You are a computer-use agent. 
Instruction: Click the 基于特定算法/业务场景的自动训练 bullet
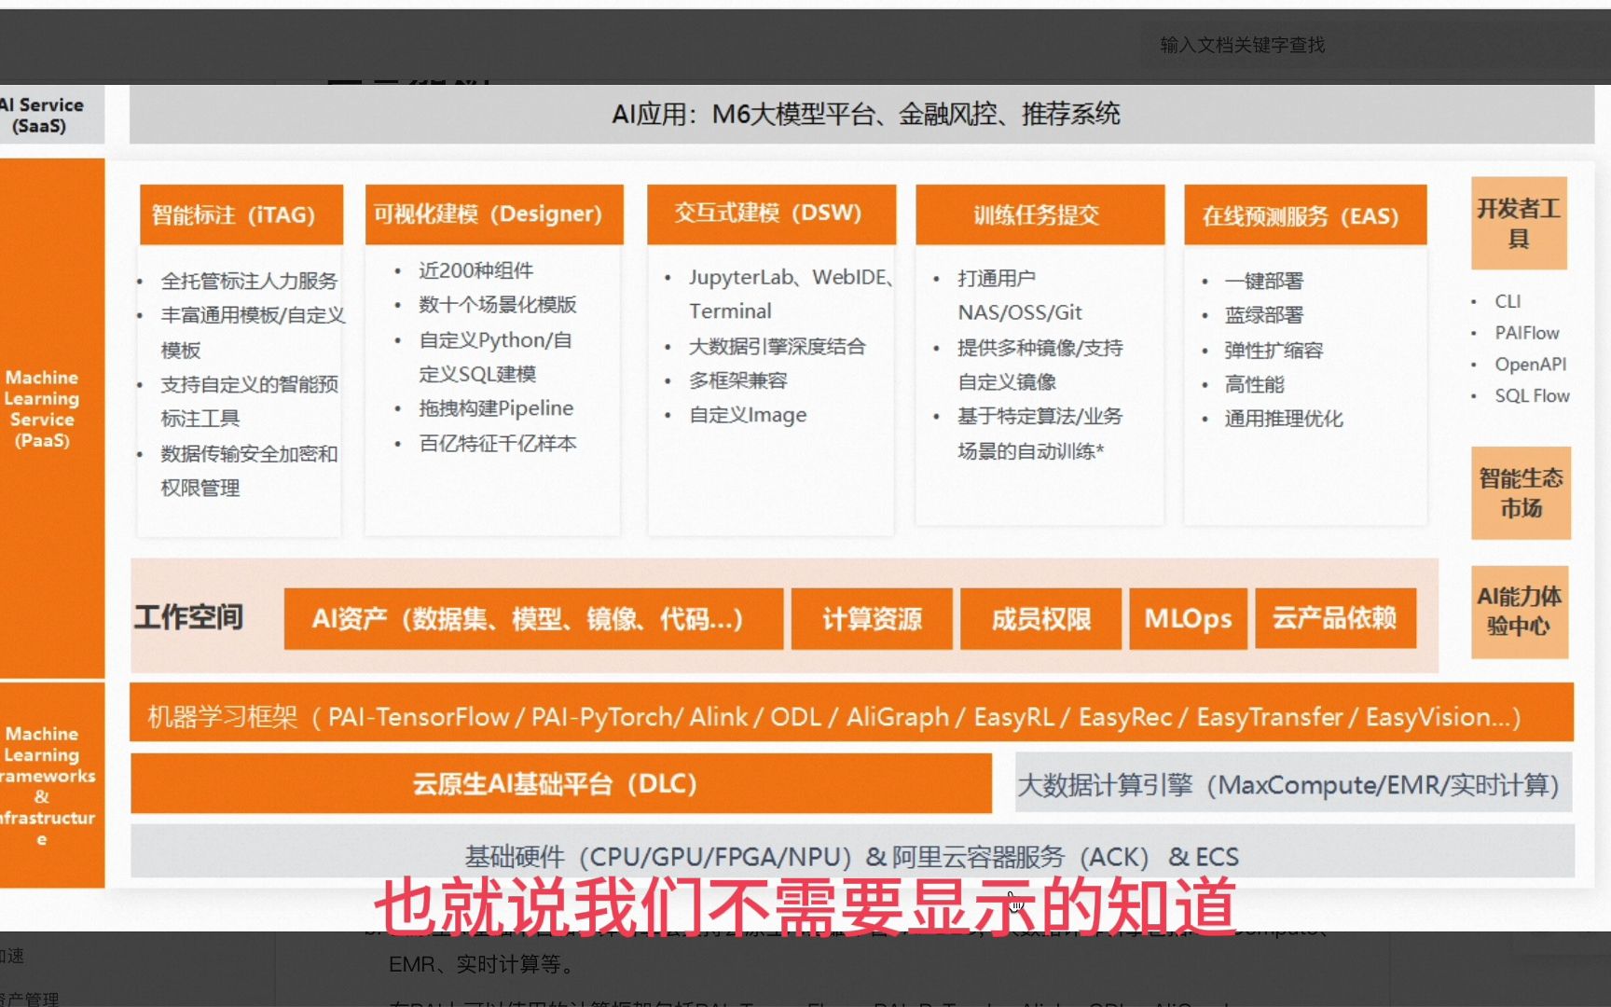(1040, 434)
